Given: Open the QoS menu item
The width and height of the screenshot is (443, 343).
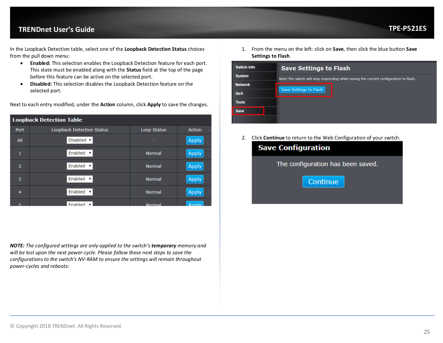Looking at the screenshot, I should [254, 93].
